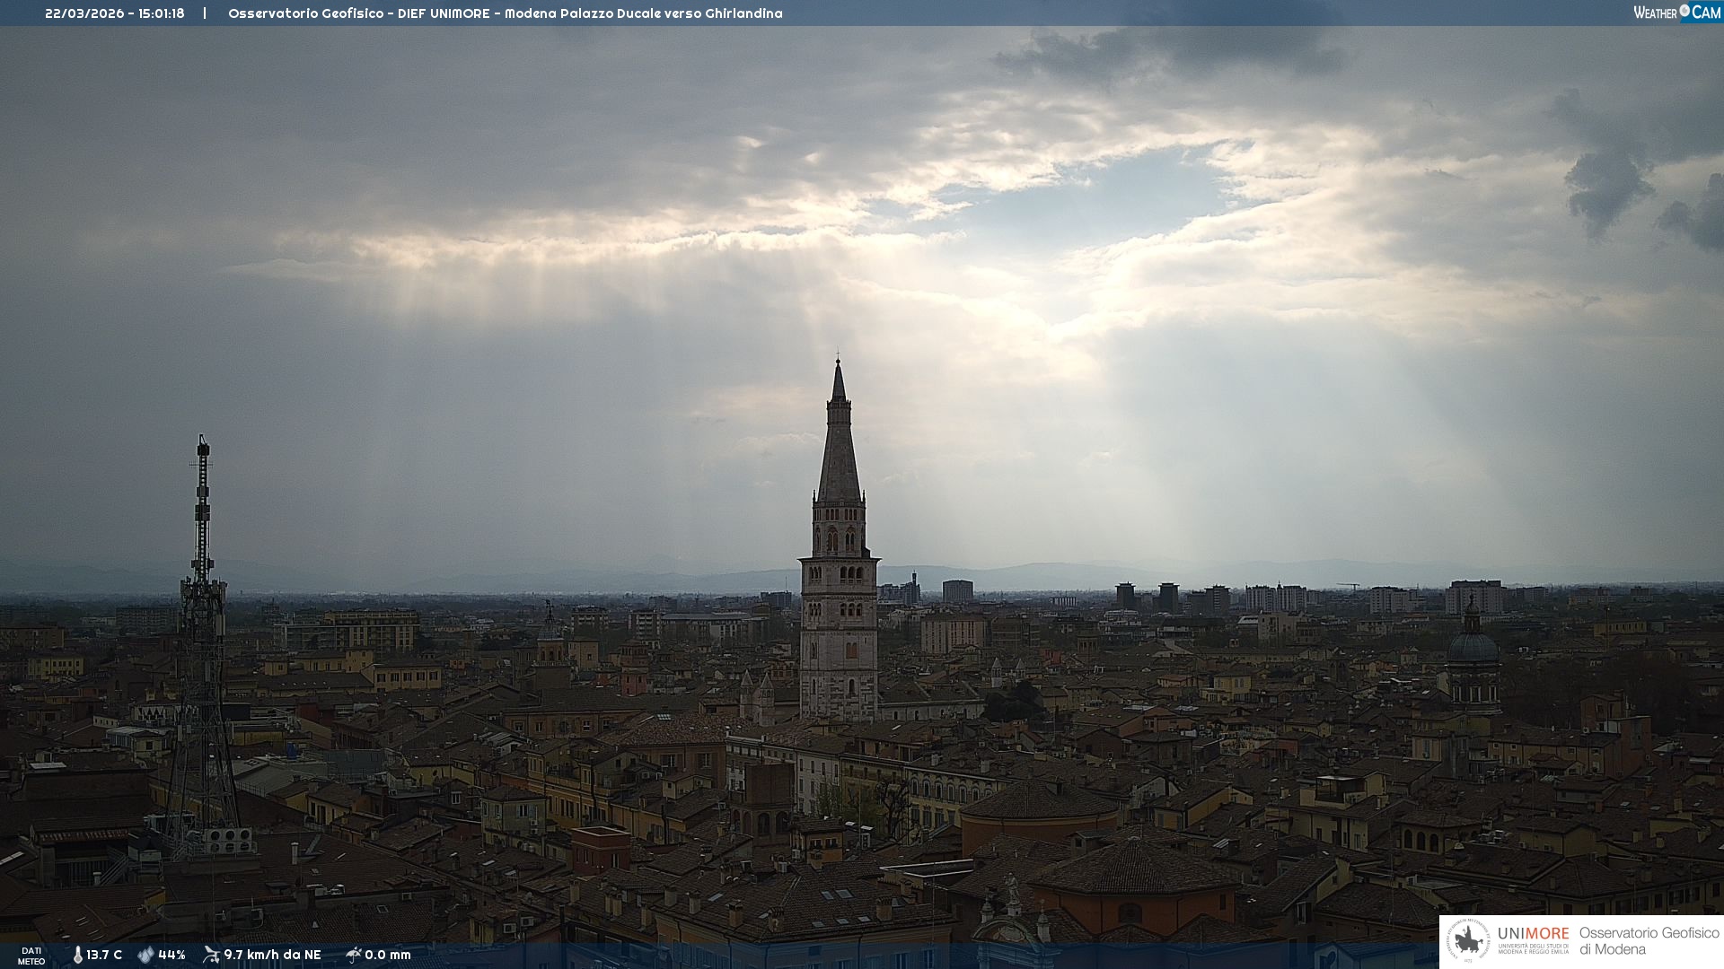Click the date and time stamp
The width and height of the screenshot is (1724, 969).
click(x=115, y=13)
